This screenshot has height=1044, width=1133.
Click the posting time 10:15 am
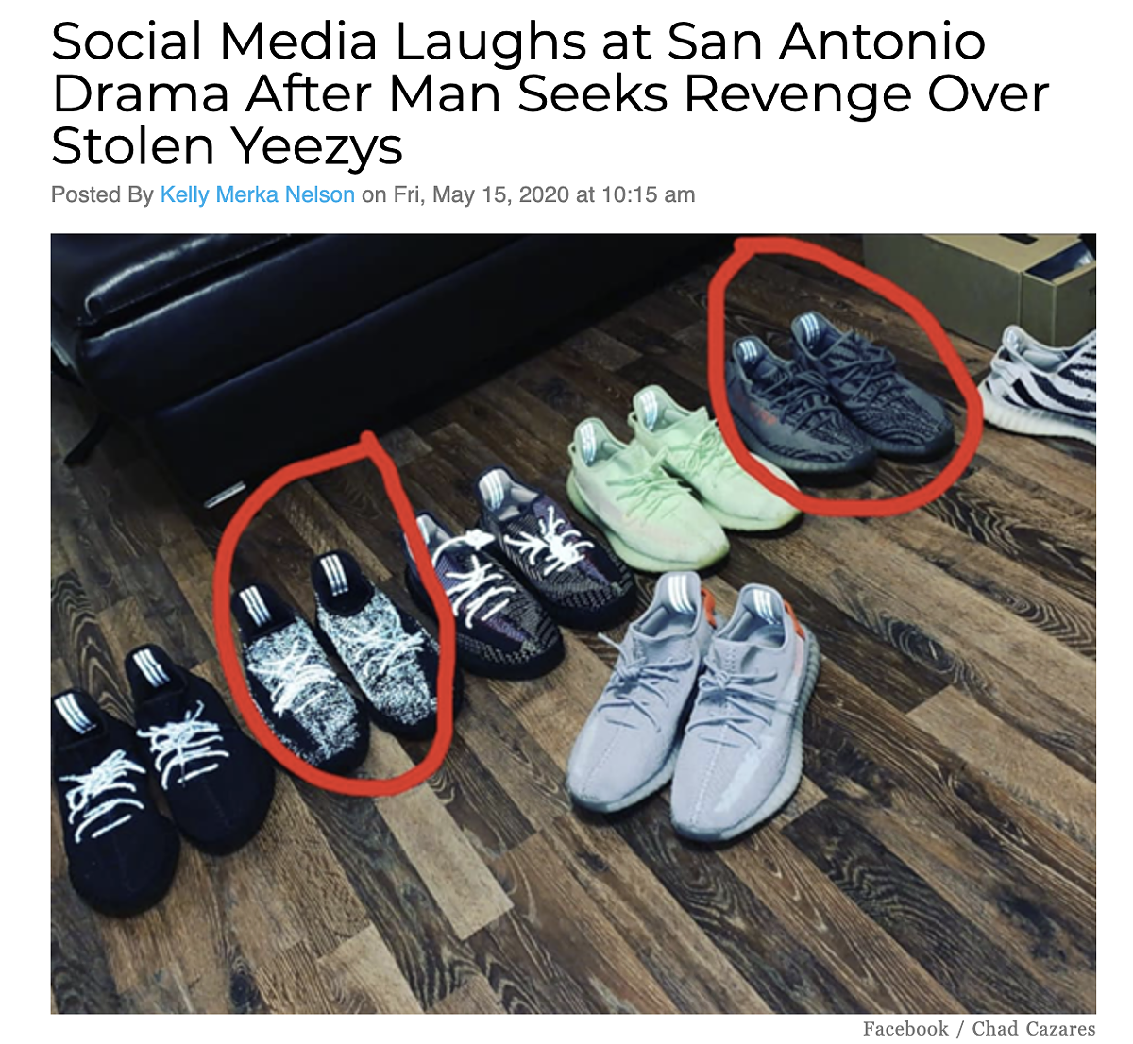pos(648,195)
